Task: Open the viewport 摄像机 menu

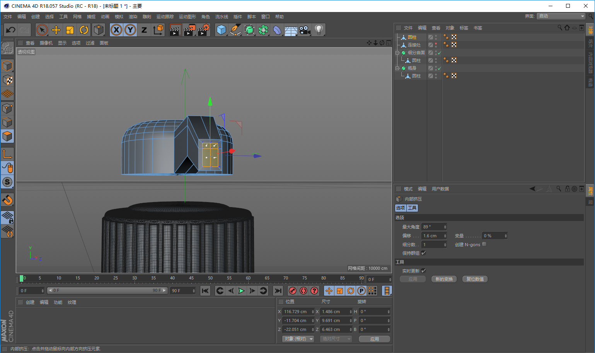Action: pos(46,43)
